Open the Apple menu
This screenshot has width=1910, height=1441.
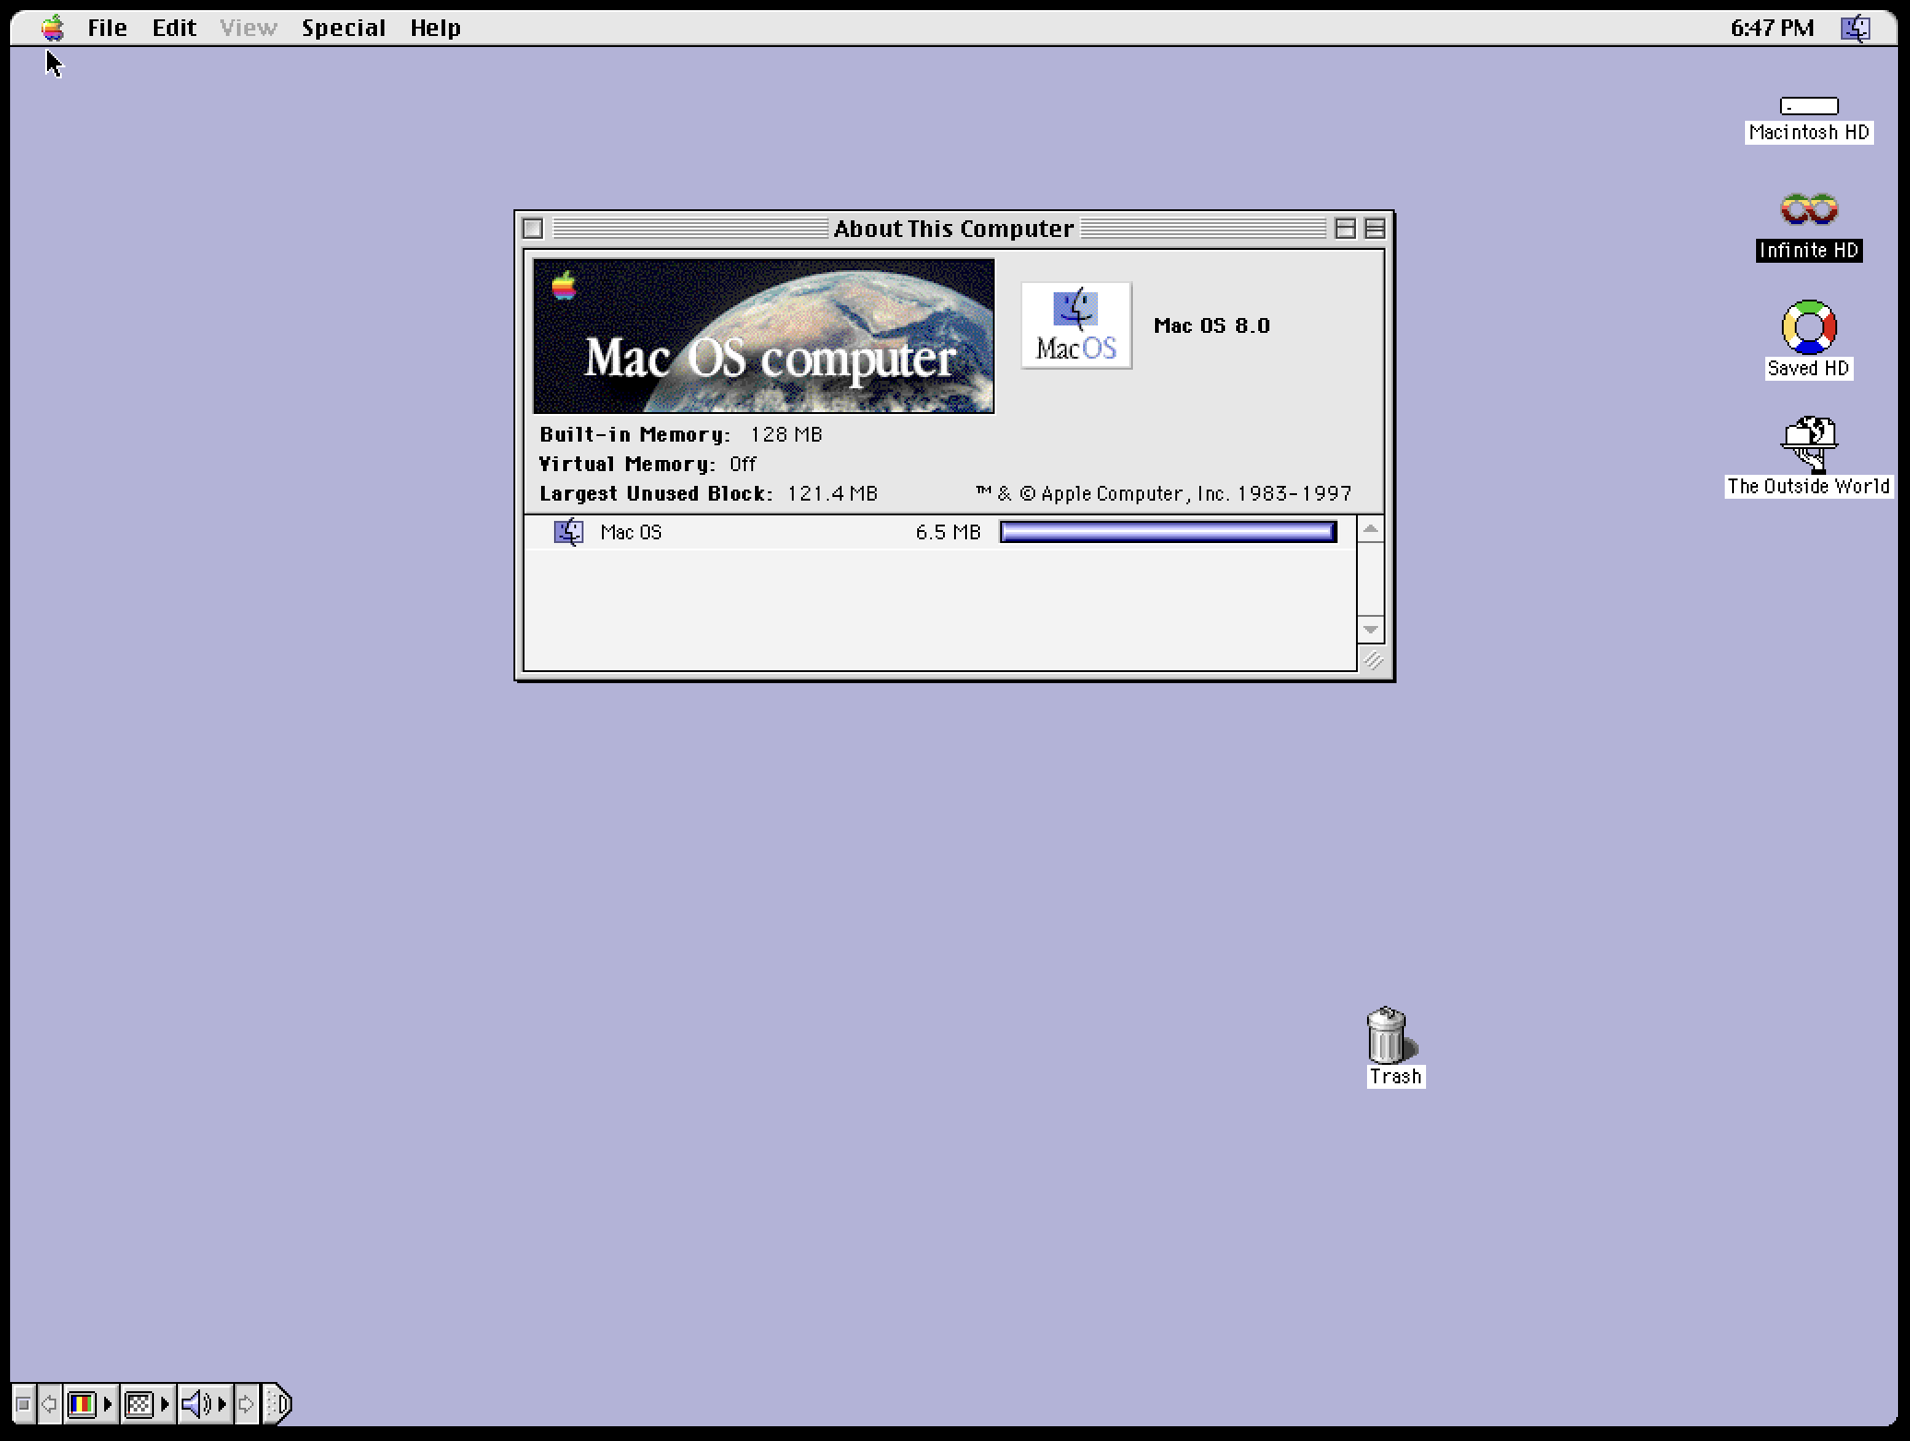pyautogui.click(x=53, y=28)
